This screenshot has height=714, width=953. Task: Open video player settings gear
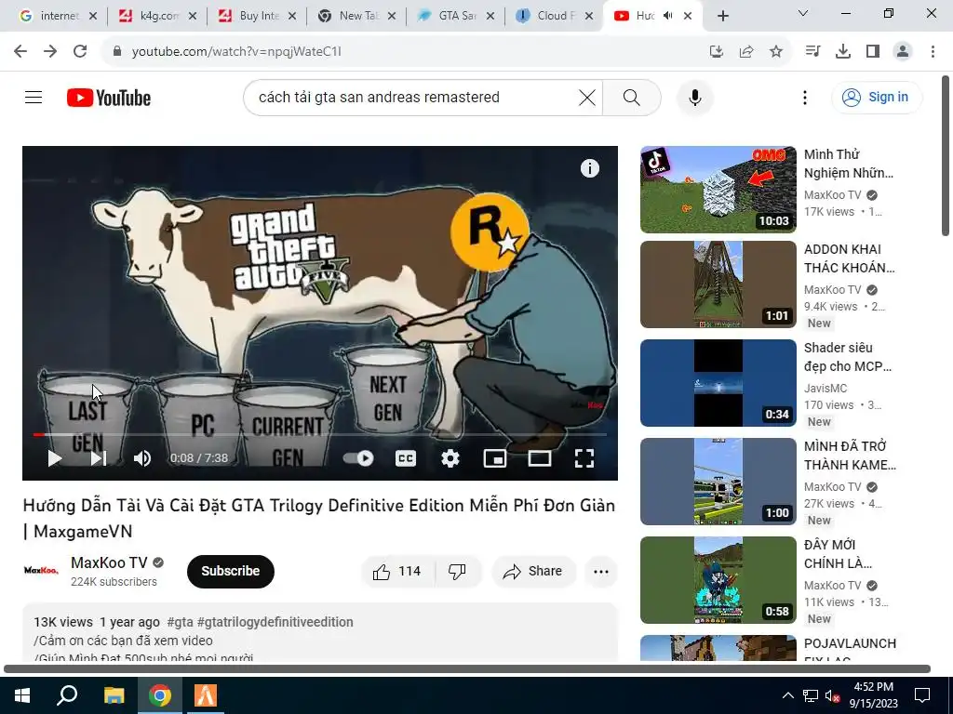tap(450, 458)
